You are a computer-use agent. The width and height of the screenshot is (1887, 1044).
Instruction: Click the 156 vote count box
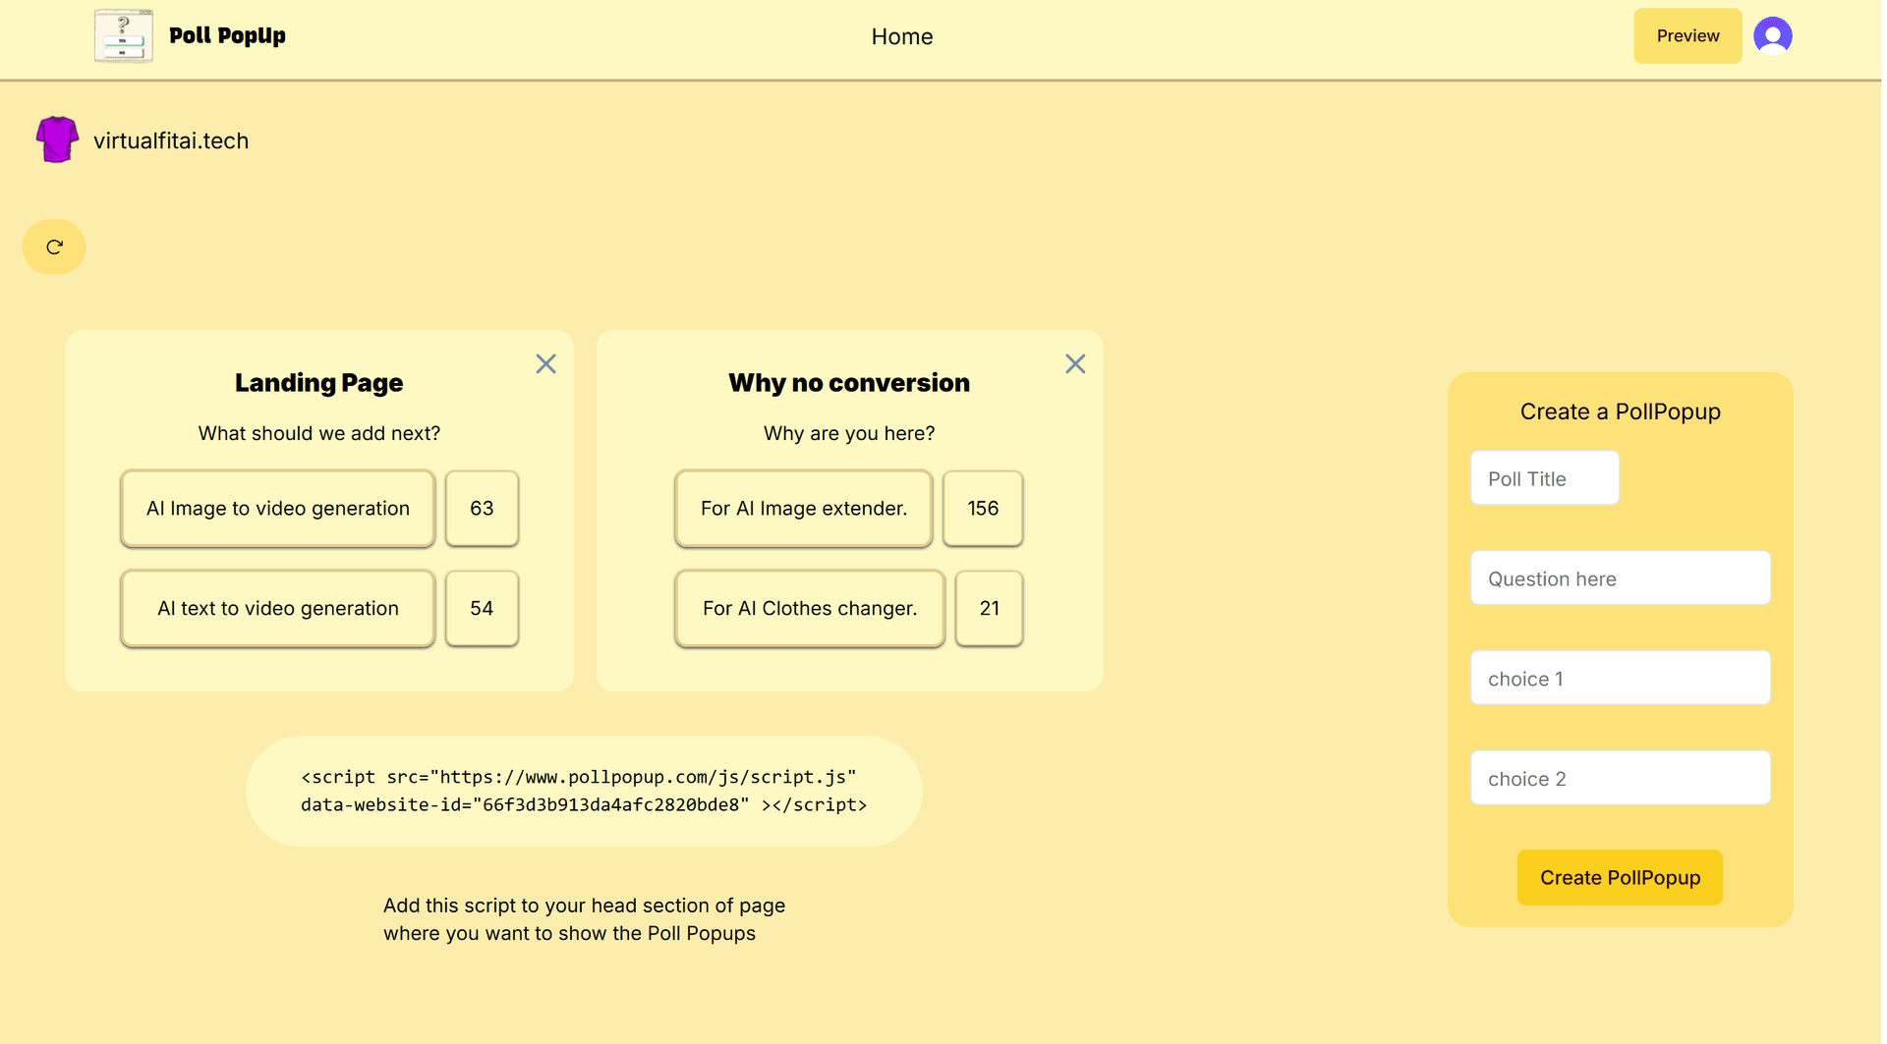coord(982,509)
